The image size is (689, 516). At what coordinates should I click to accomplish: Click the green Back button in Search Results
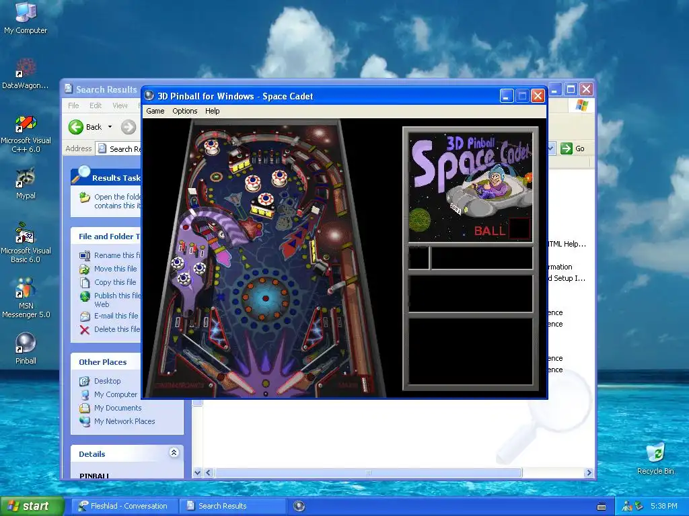[x=85, y=127]
